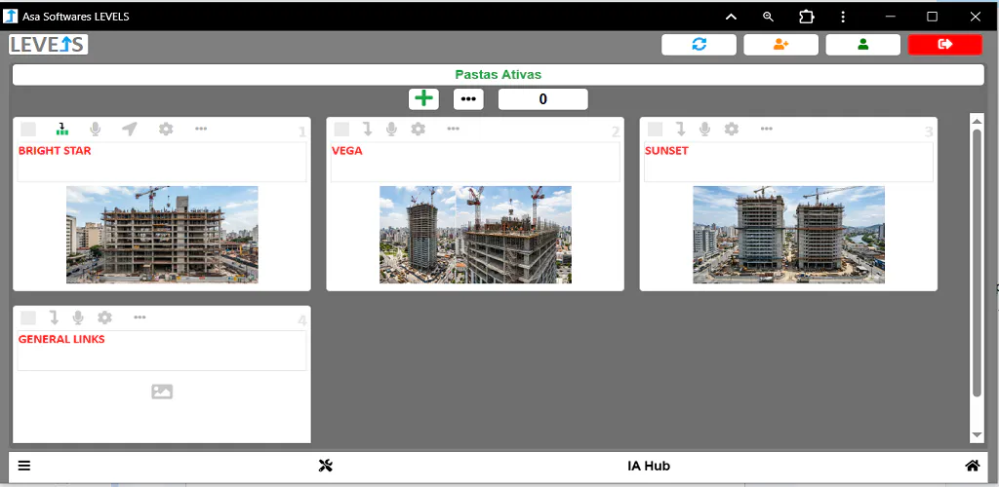Screen dimensions: 999x487
Task: Open SUNSET card ellipsis menu
Action: click(x=767, y=129)
